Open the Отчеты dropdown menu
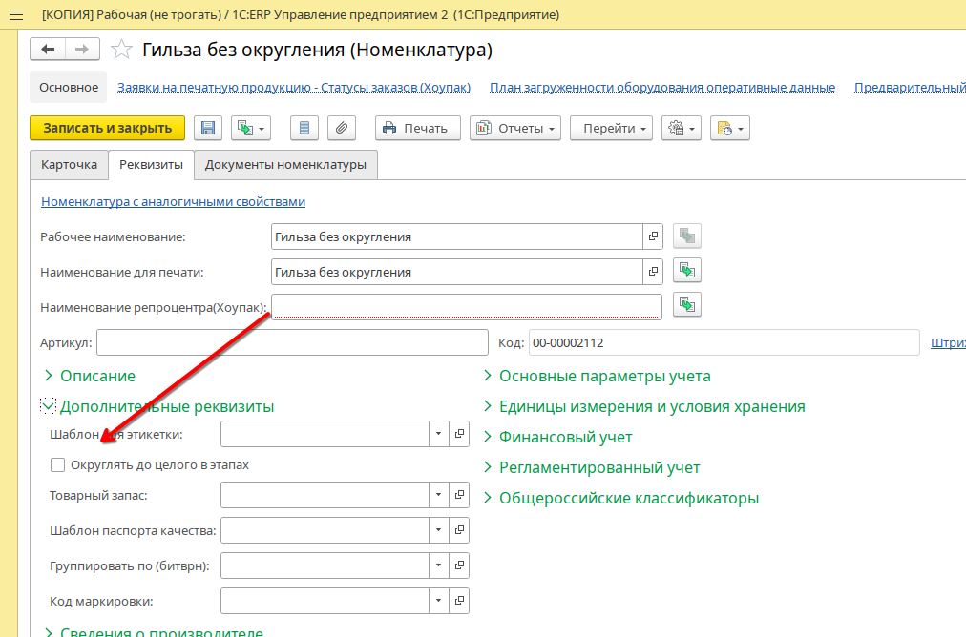966x637 pixels. [x=515, y=129]
